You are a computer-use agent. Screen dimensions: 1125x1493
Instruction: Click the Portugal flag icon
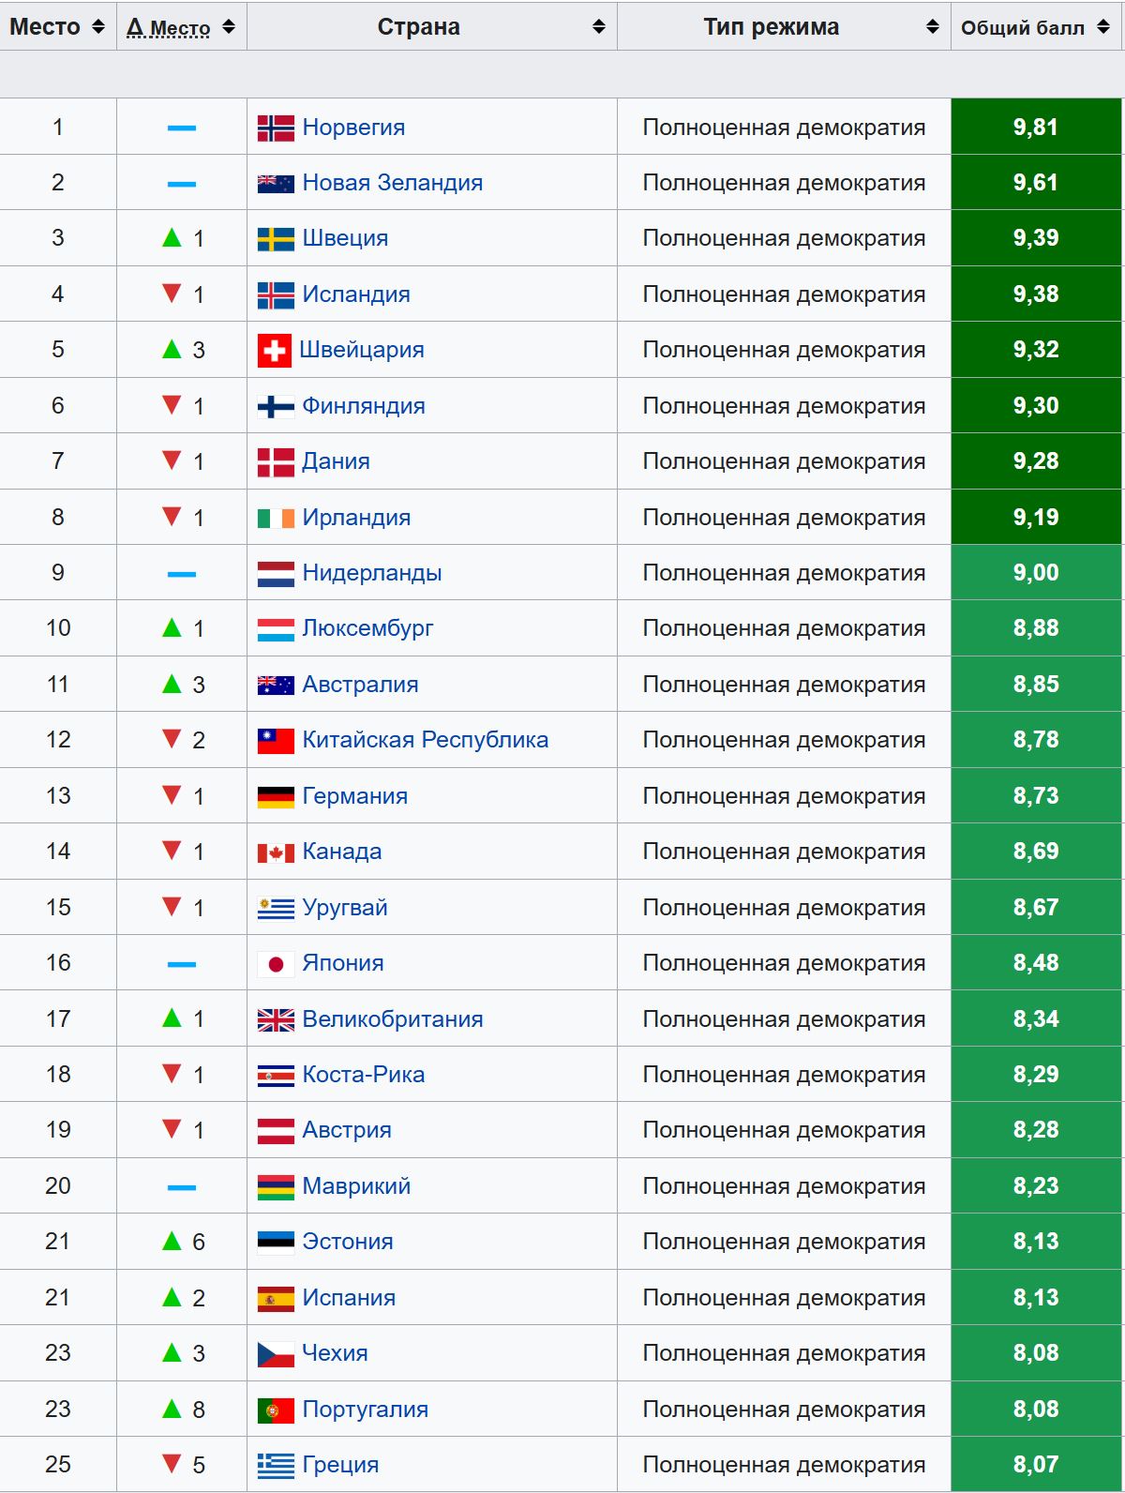[276, 1410]
